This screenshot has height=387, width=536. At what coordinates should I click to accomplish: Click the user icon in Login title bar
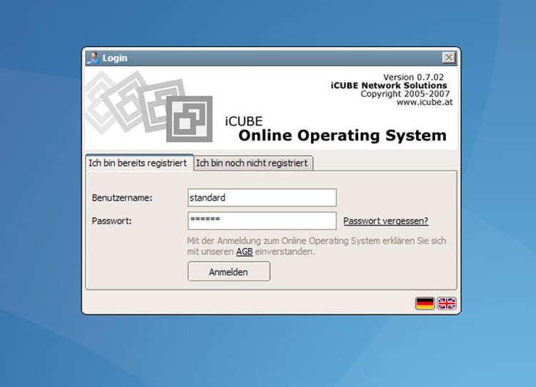(x=93, y=58)
